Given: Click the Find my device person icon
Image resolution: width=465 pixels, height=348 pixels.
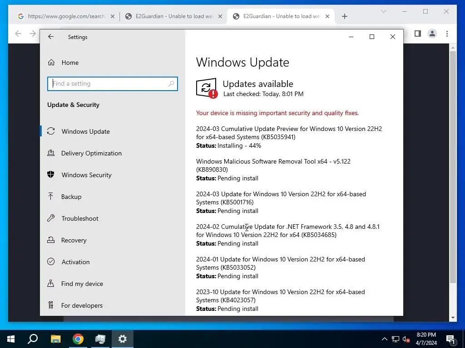Looking at the screenshot, I should 51,284.
